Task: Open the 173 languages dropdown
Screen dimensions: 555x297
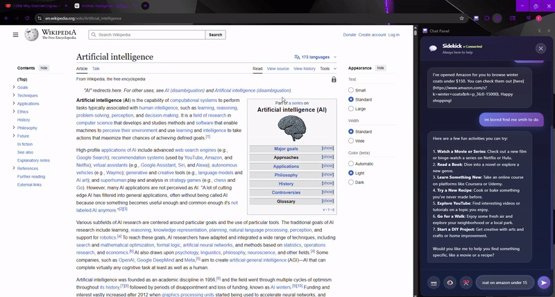Action: coord(315,57)
